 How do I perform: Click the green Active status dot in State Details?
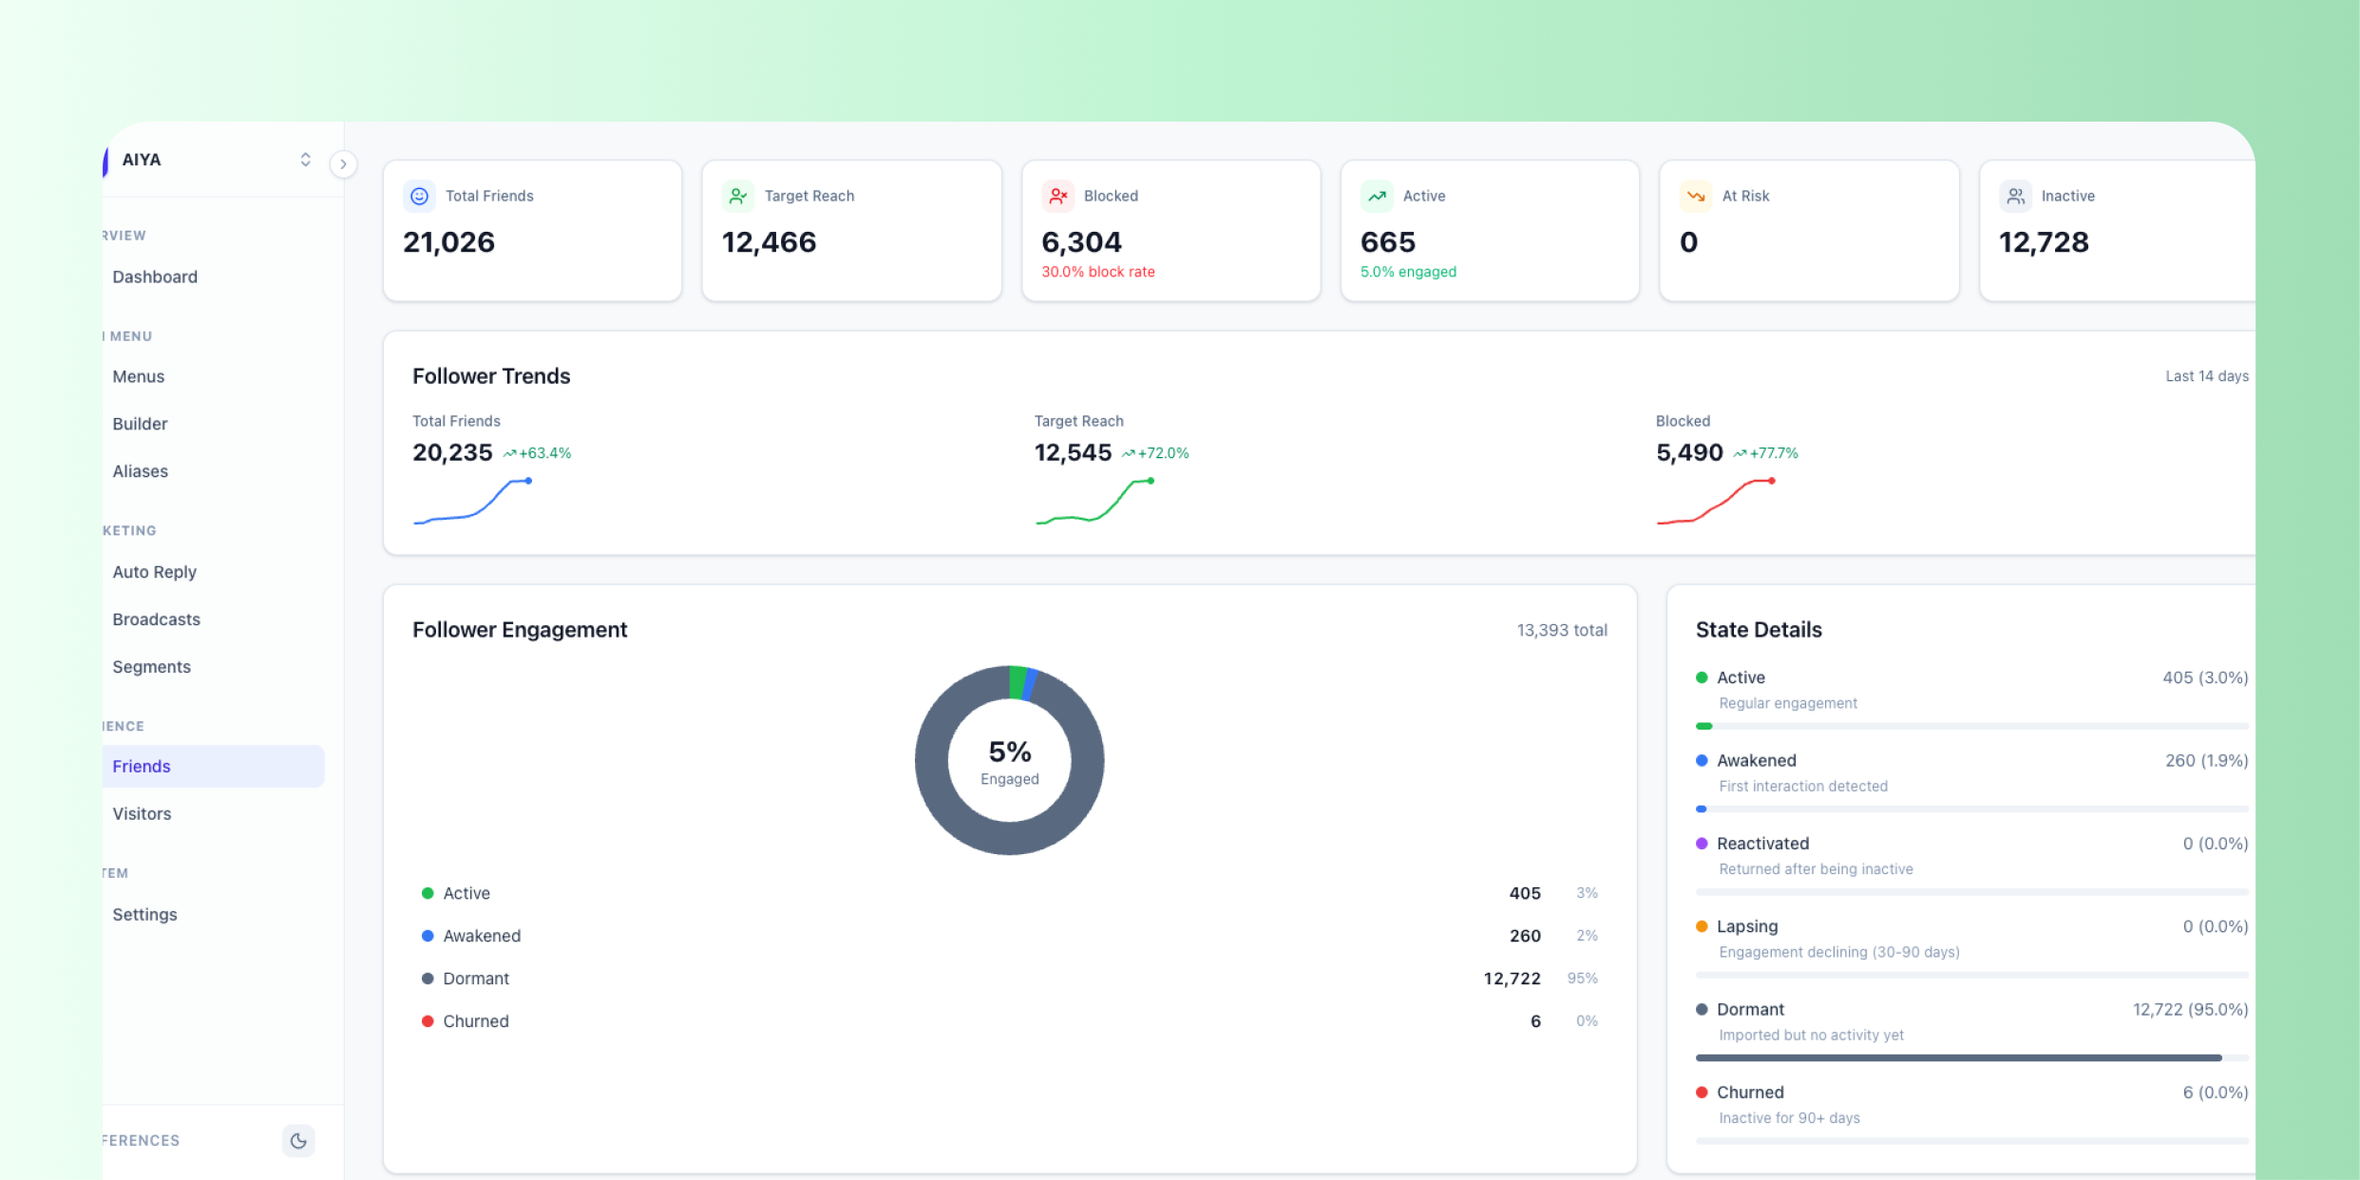point(1703,677)
